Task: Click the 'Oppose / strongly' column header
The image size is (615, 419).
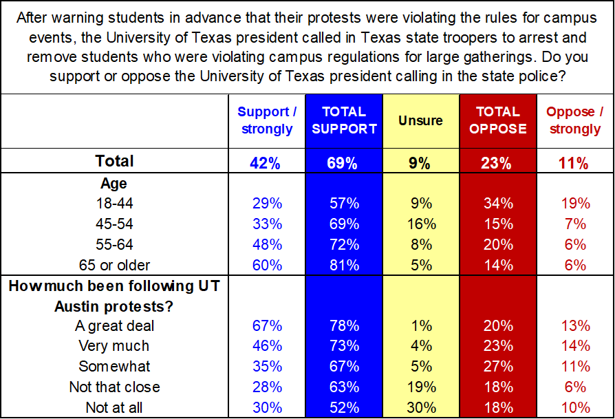Action: pyautogui.click(x=574, y=120)
